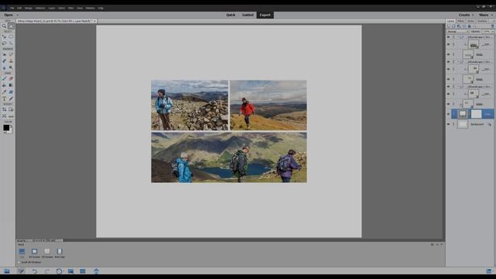
Task: Select the Sponge tool
Action: coord(11,67)
